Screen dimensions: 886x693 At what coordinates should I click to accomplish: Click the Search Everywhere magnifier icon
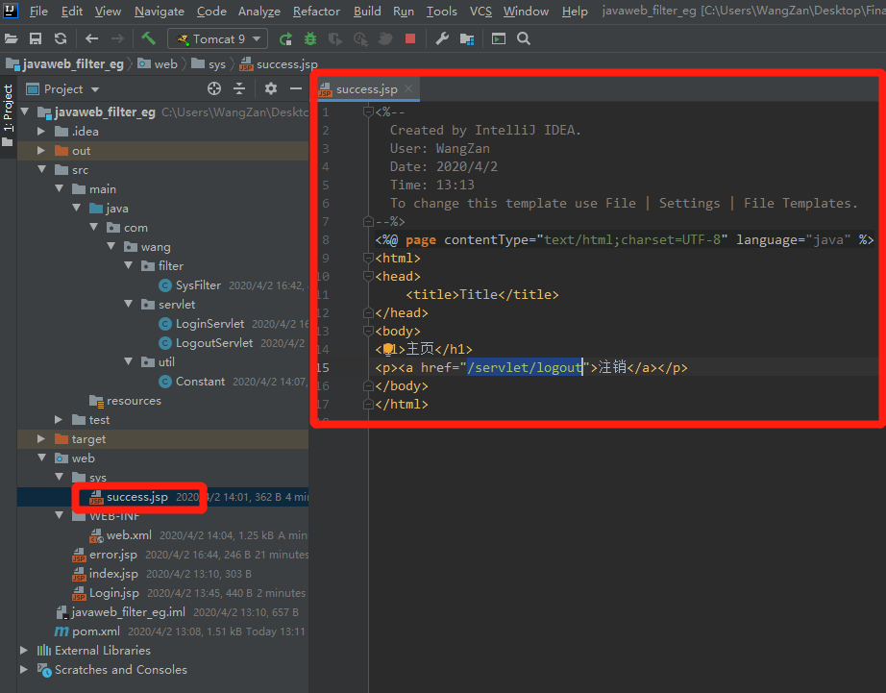tap(524, 38)
